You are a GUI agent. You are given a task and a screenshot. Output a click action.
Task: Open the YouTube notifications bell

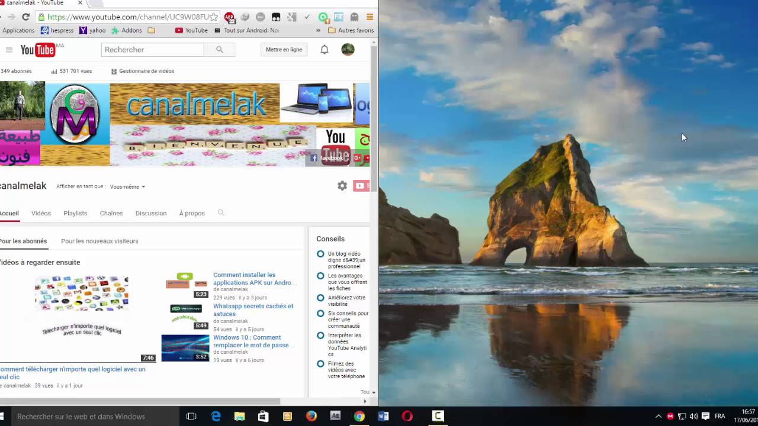pos(325,50)
